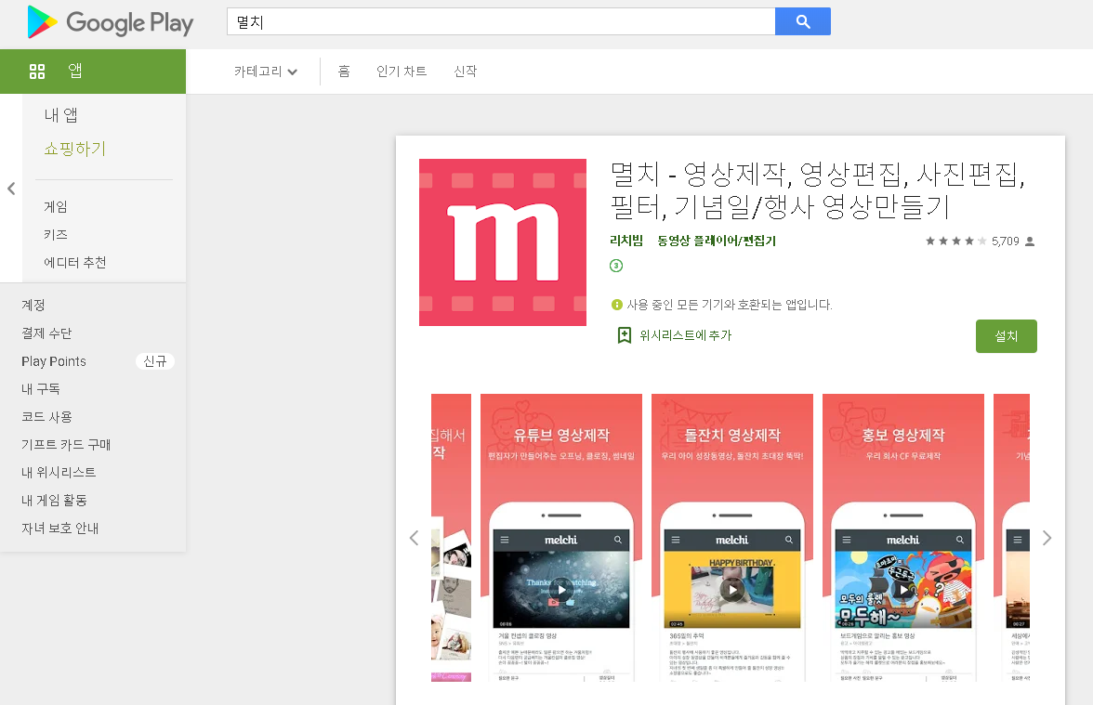Open the 앱 section label
This screenshot has width=1093, height=705.
pos(74,71)
